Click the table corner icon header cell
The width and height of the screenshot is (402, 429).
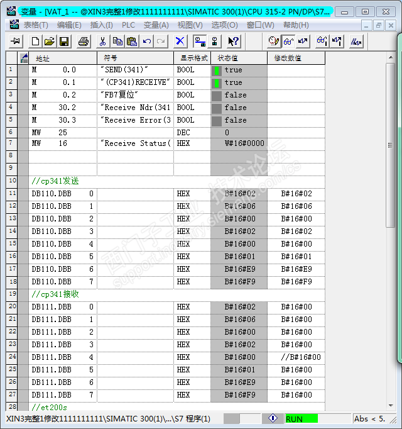23,58
